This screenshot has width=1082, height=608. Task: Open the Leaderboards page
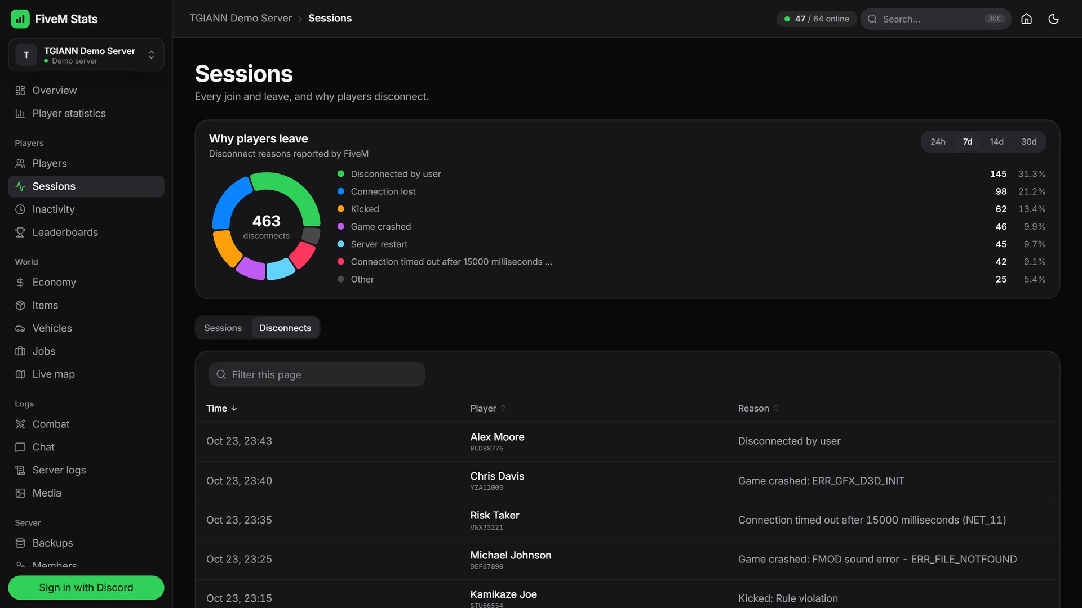[86, 233]
